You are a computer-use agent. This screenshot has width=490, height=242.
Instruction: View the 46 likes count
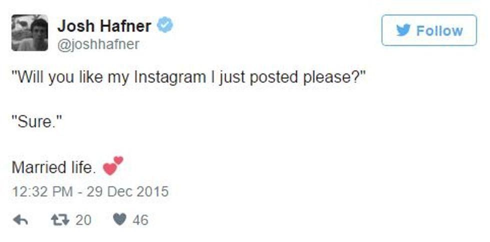pos(140,220)
